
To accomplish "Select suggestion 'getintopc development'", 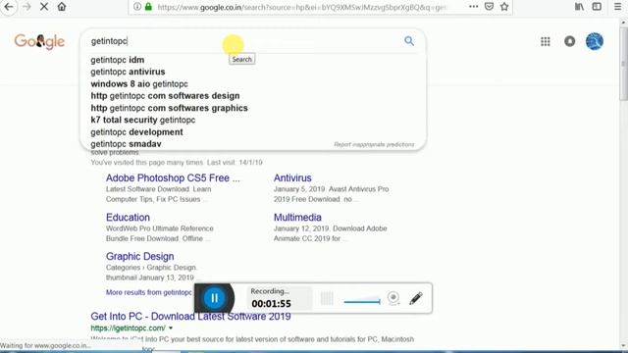I will point(136,132).
